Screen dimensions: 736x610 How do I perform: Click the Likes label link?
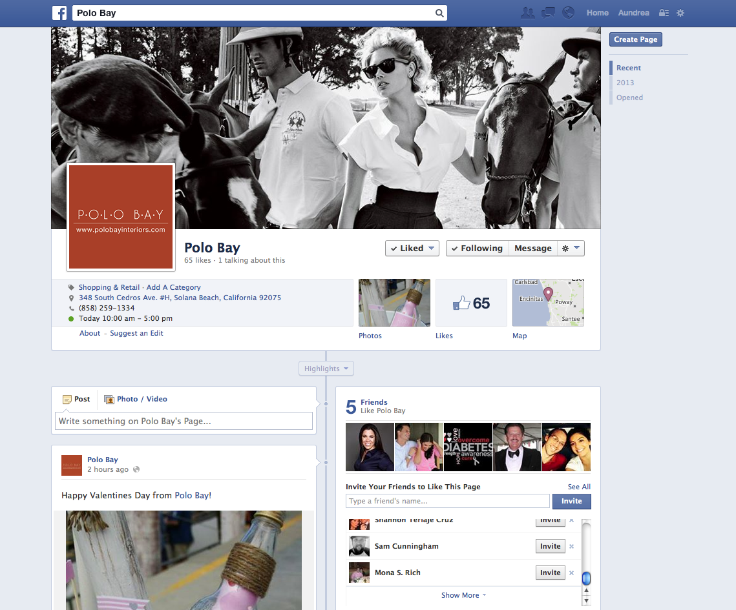pos(444,336)
